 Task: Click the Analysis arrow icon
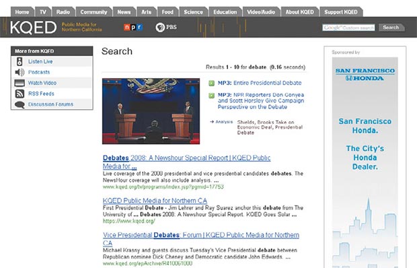click(212, 122)
